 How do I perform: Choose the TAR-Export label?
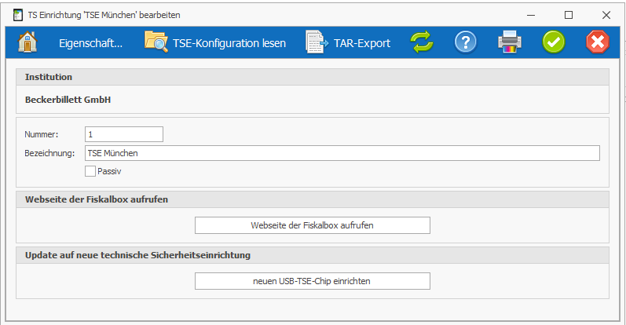click(x=362, y=43)
